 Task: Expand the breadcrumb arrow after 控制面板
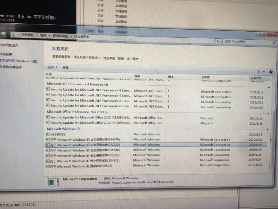coord(37,35)
